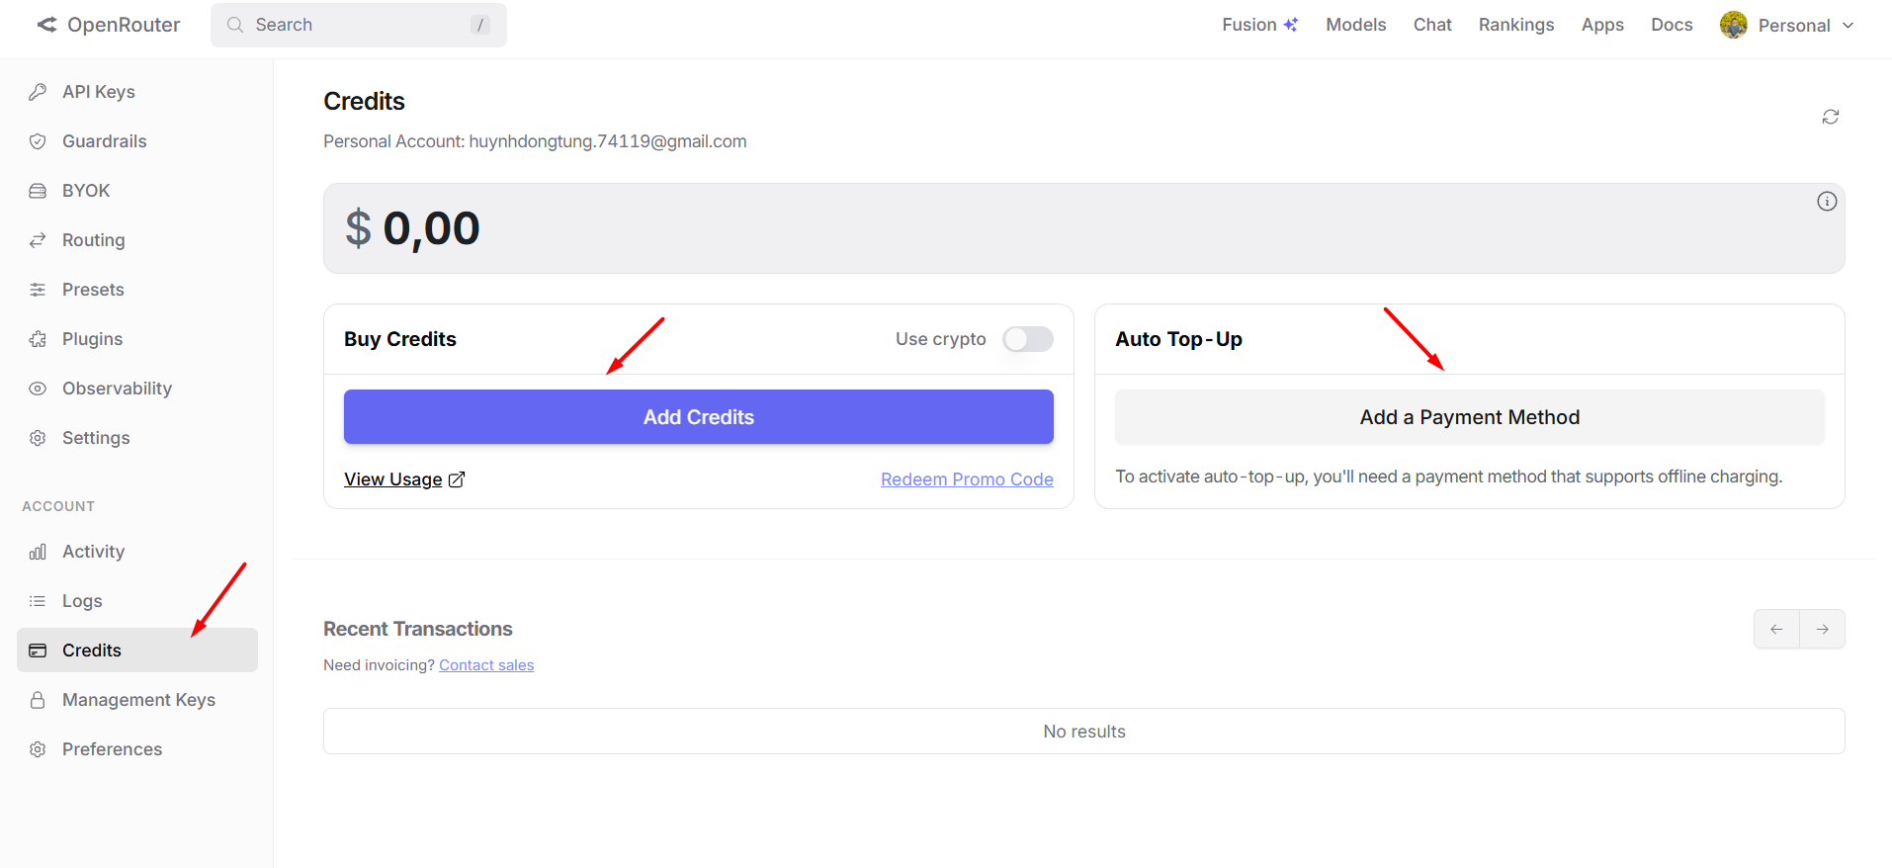Open Guardrails shield item in sidebar

click(x=104, y=141)
